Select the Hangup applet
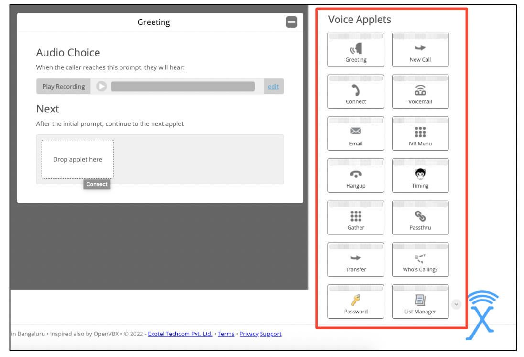 point(356,176)
